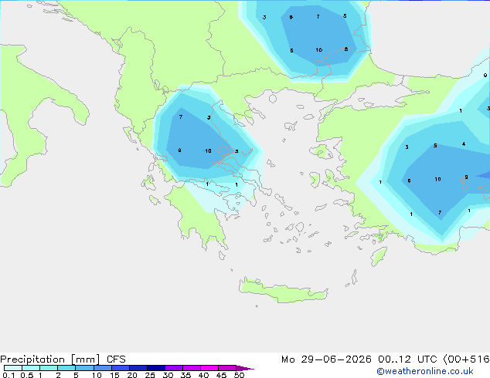Click the '0.5' legend scale label
Image resolution: width=490 pixels, height=378 pixels.
coord(27,375)
